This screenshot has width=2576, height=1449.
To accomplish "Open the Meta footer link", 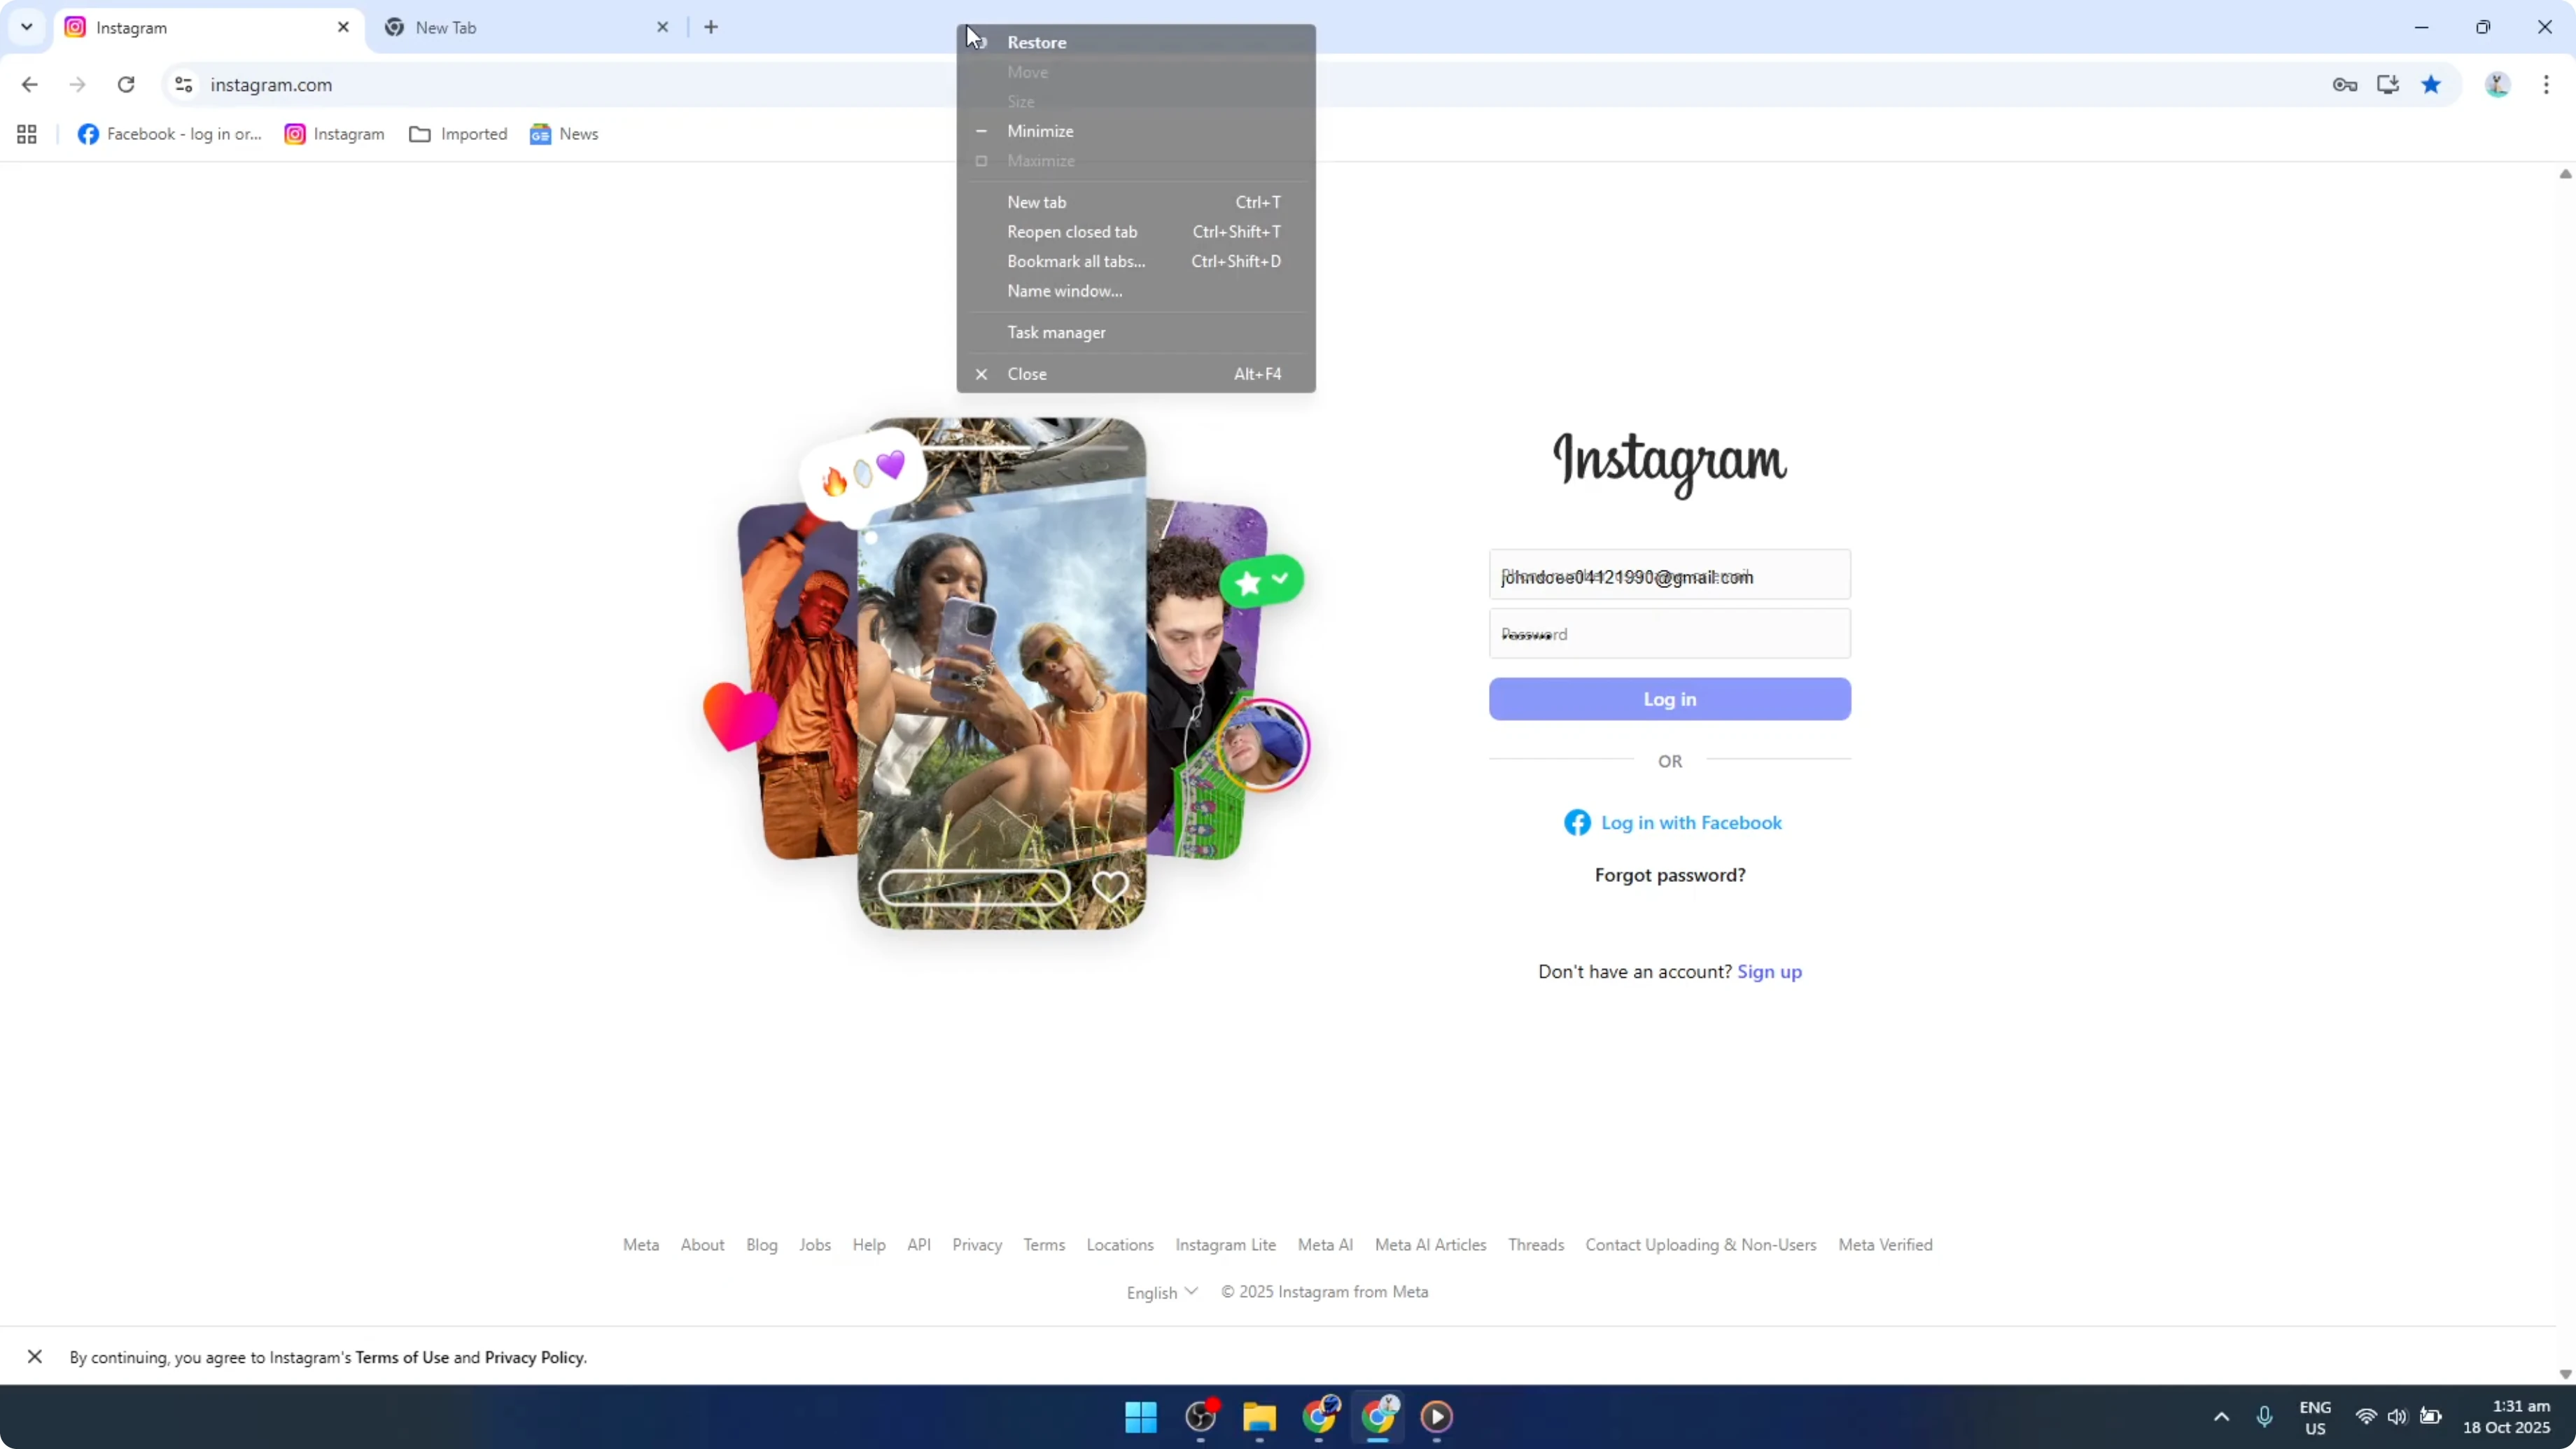I will (x=641, y=1245).
